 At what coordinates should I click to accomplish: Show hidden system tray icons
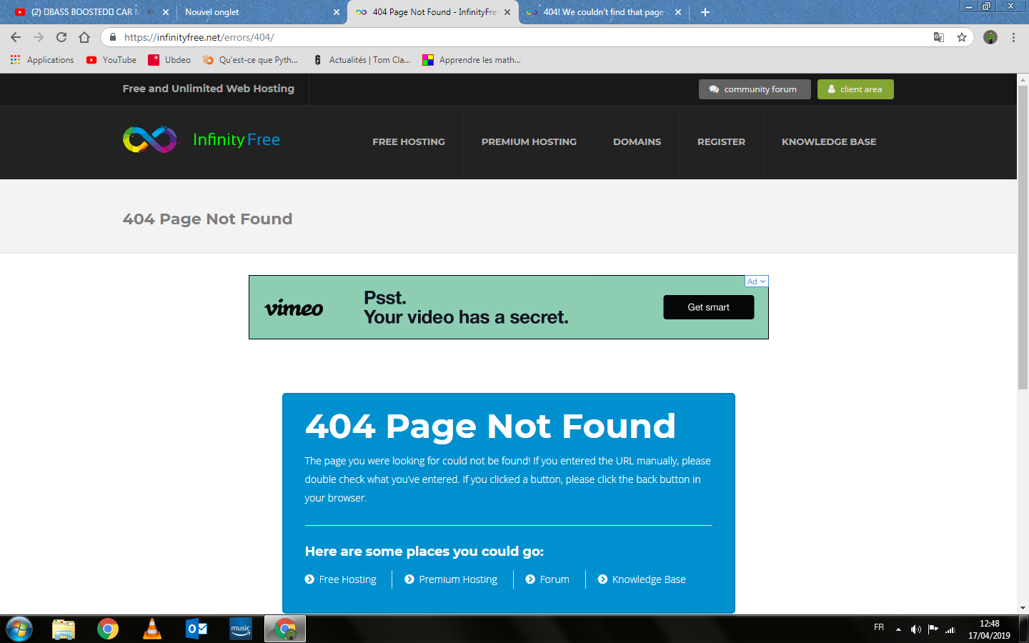click(898, 629)
